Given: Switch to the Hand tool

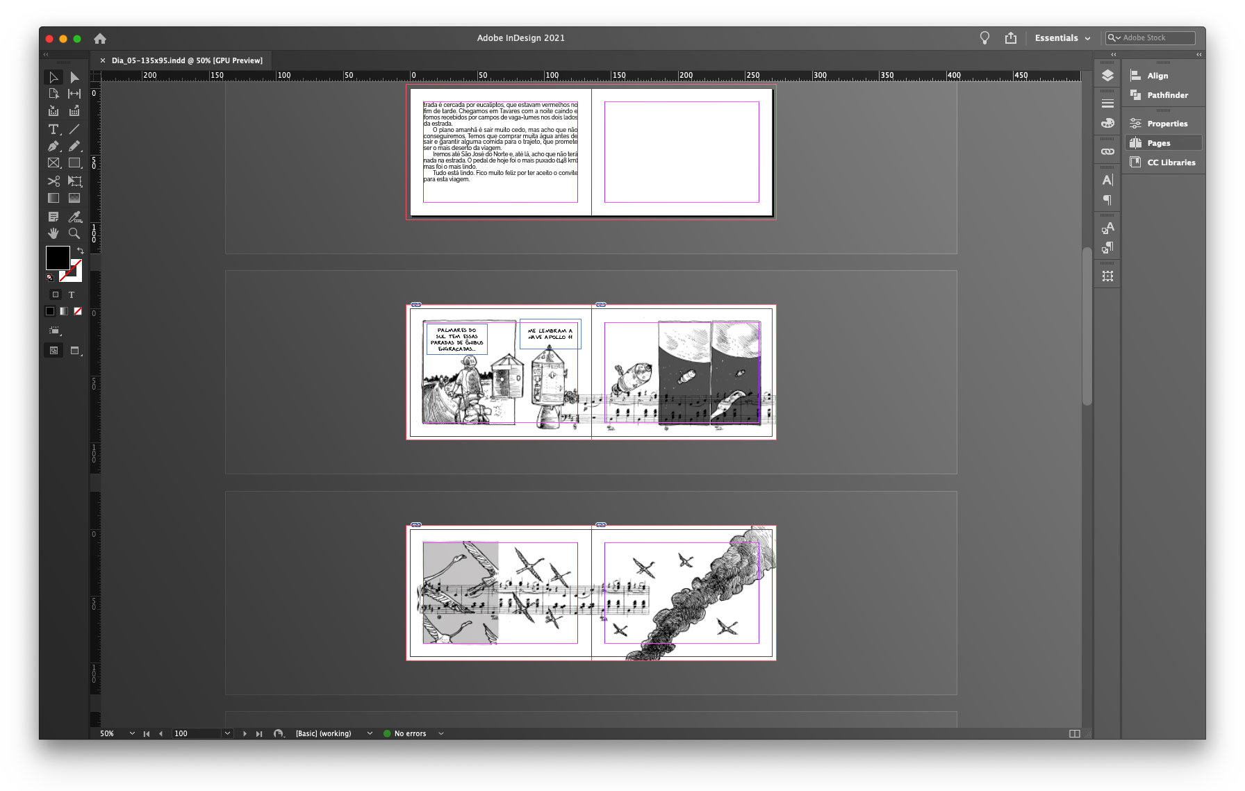Looking at the screenshot, I should tap(53, 233).
